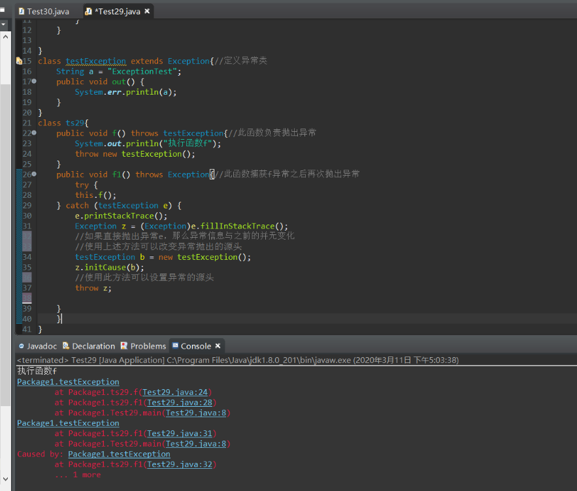
Task: Fold the f1() method at line 26
Action: pos(33,174)
